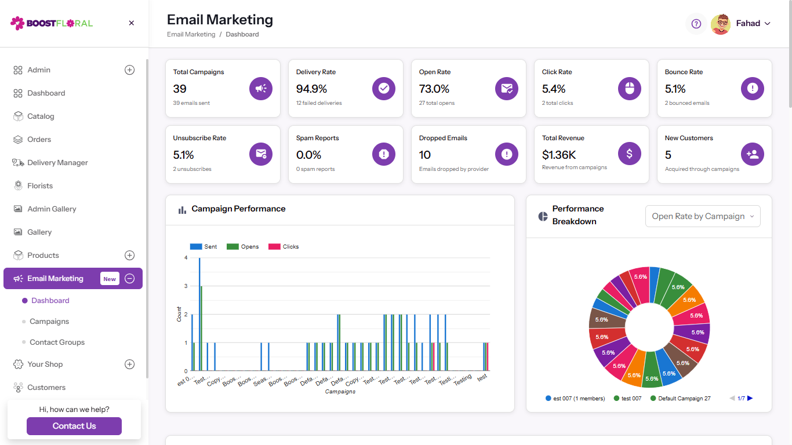Collapse the Email Marketing menu minus icon
Screen dimensions: 792x445
click(130, 279)
